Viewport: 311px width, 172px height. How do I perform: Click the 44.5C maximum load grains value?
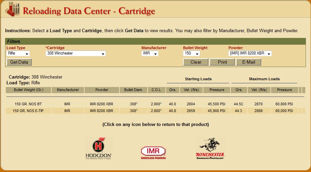tap(239, 104)
